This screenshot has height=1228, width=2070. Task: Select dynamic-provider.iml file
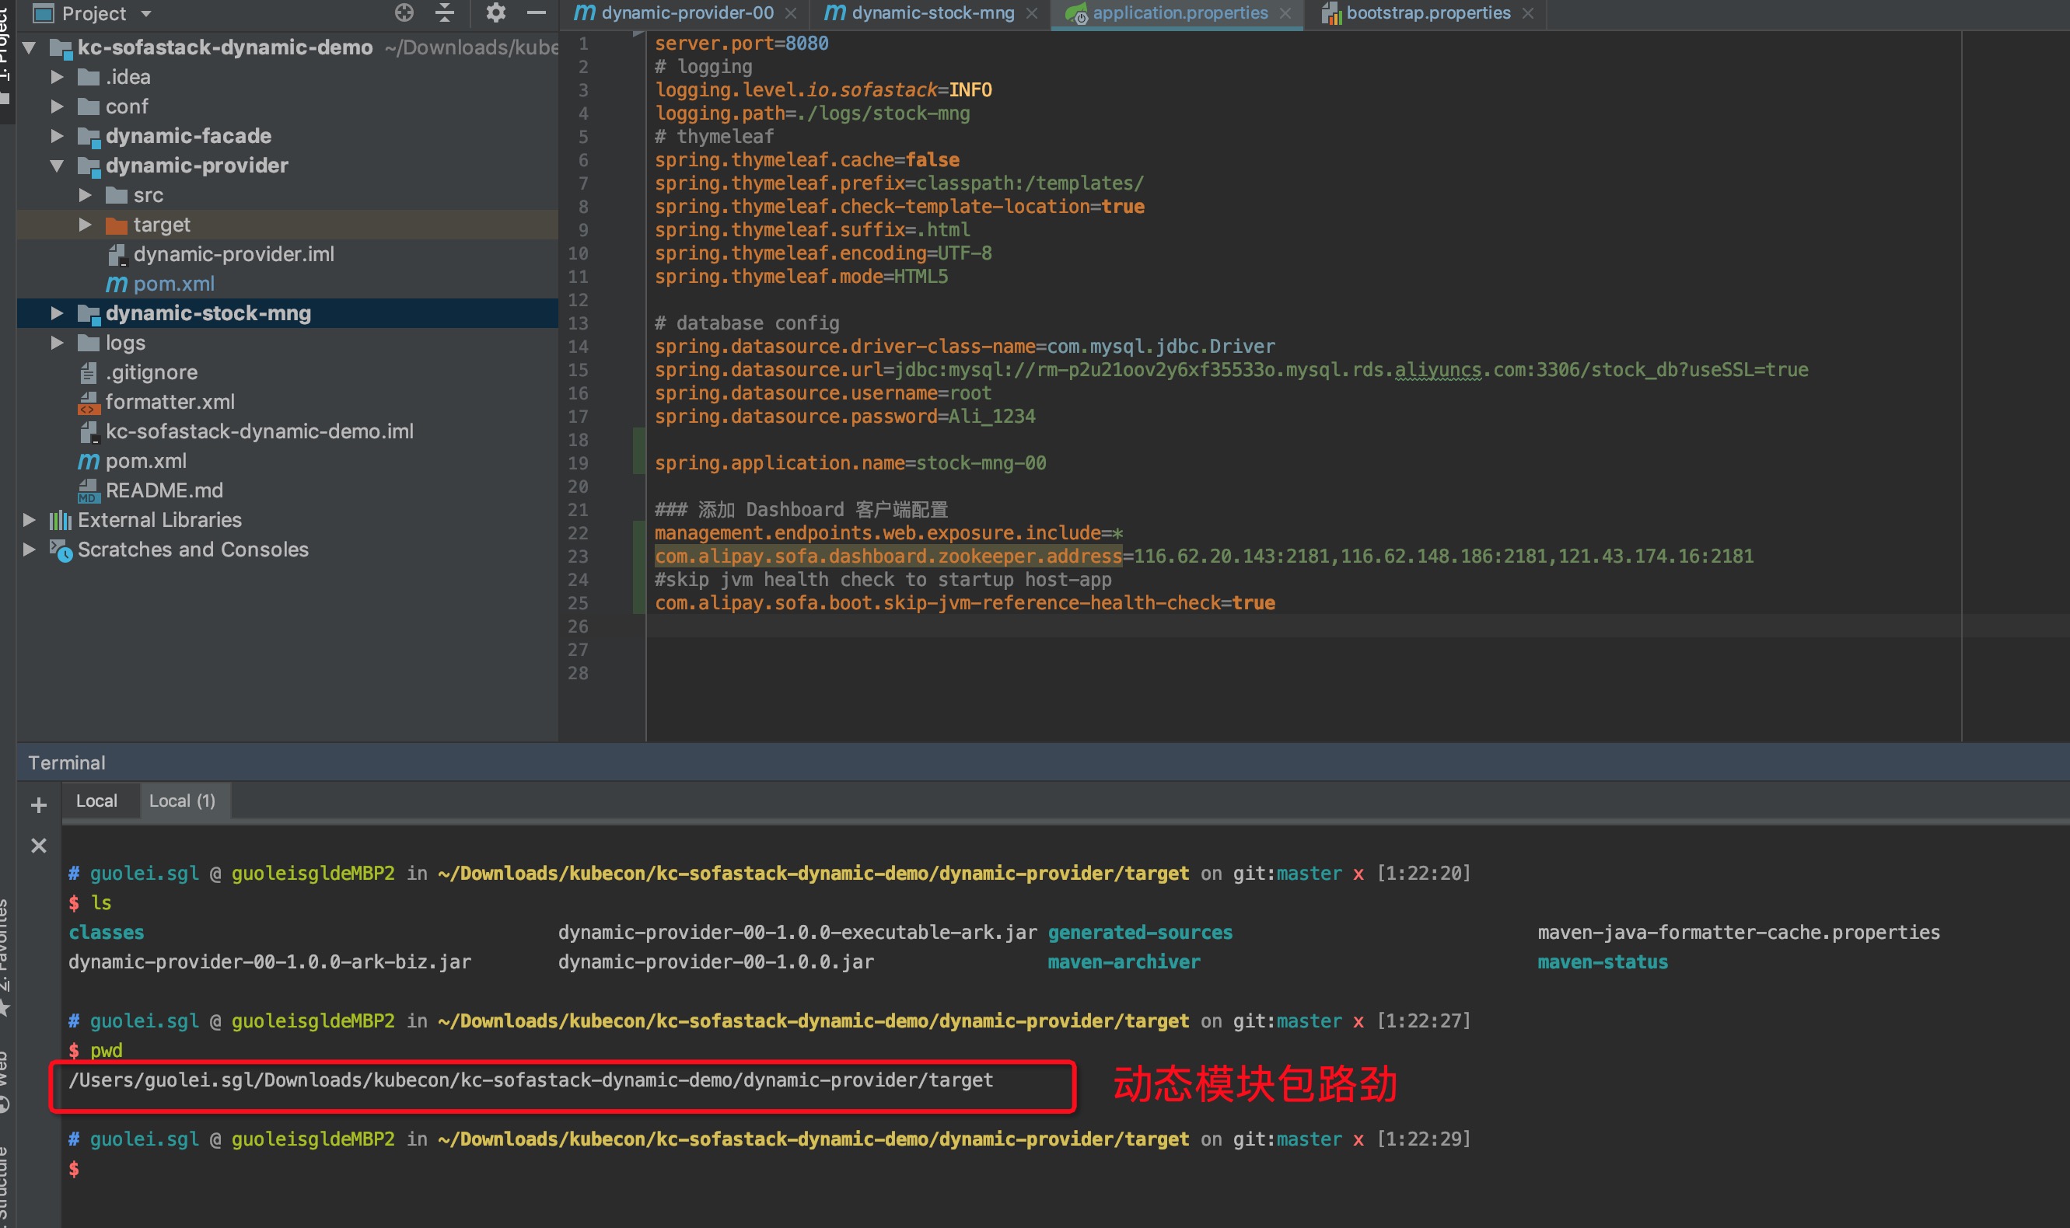pyautogui.click(x=233, y=254)
